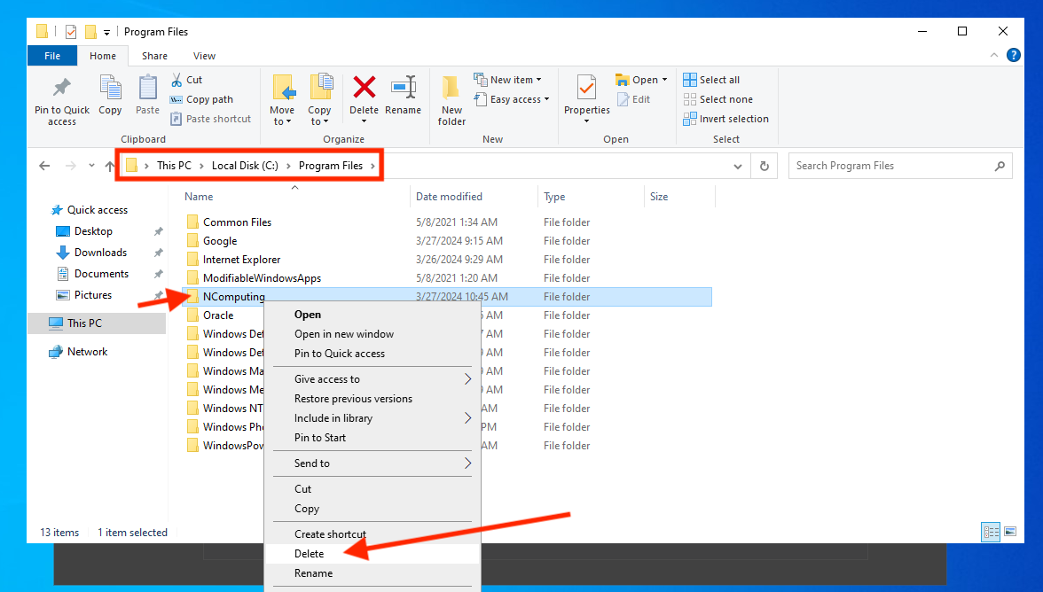This screenshot has height=592, width=1043.
Task: Click Paste shortcut in the ribbon
Action: click(211, 119)
